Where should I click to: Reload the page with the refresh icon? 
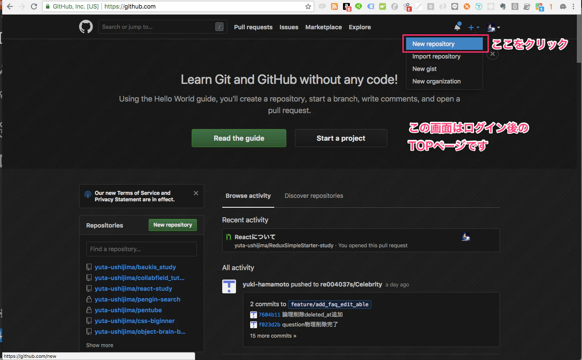tap(34, 6)
